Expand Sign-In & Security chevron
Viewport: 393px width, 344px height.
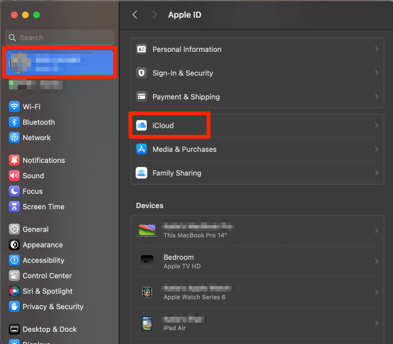(x=376, y=73)
